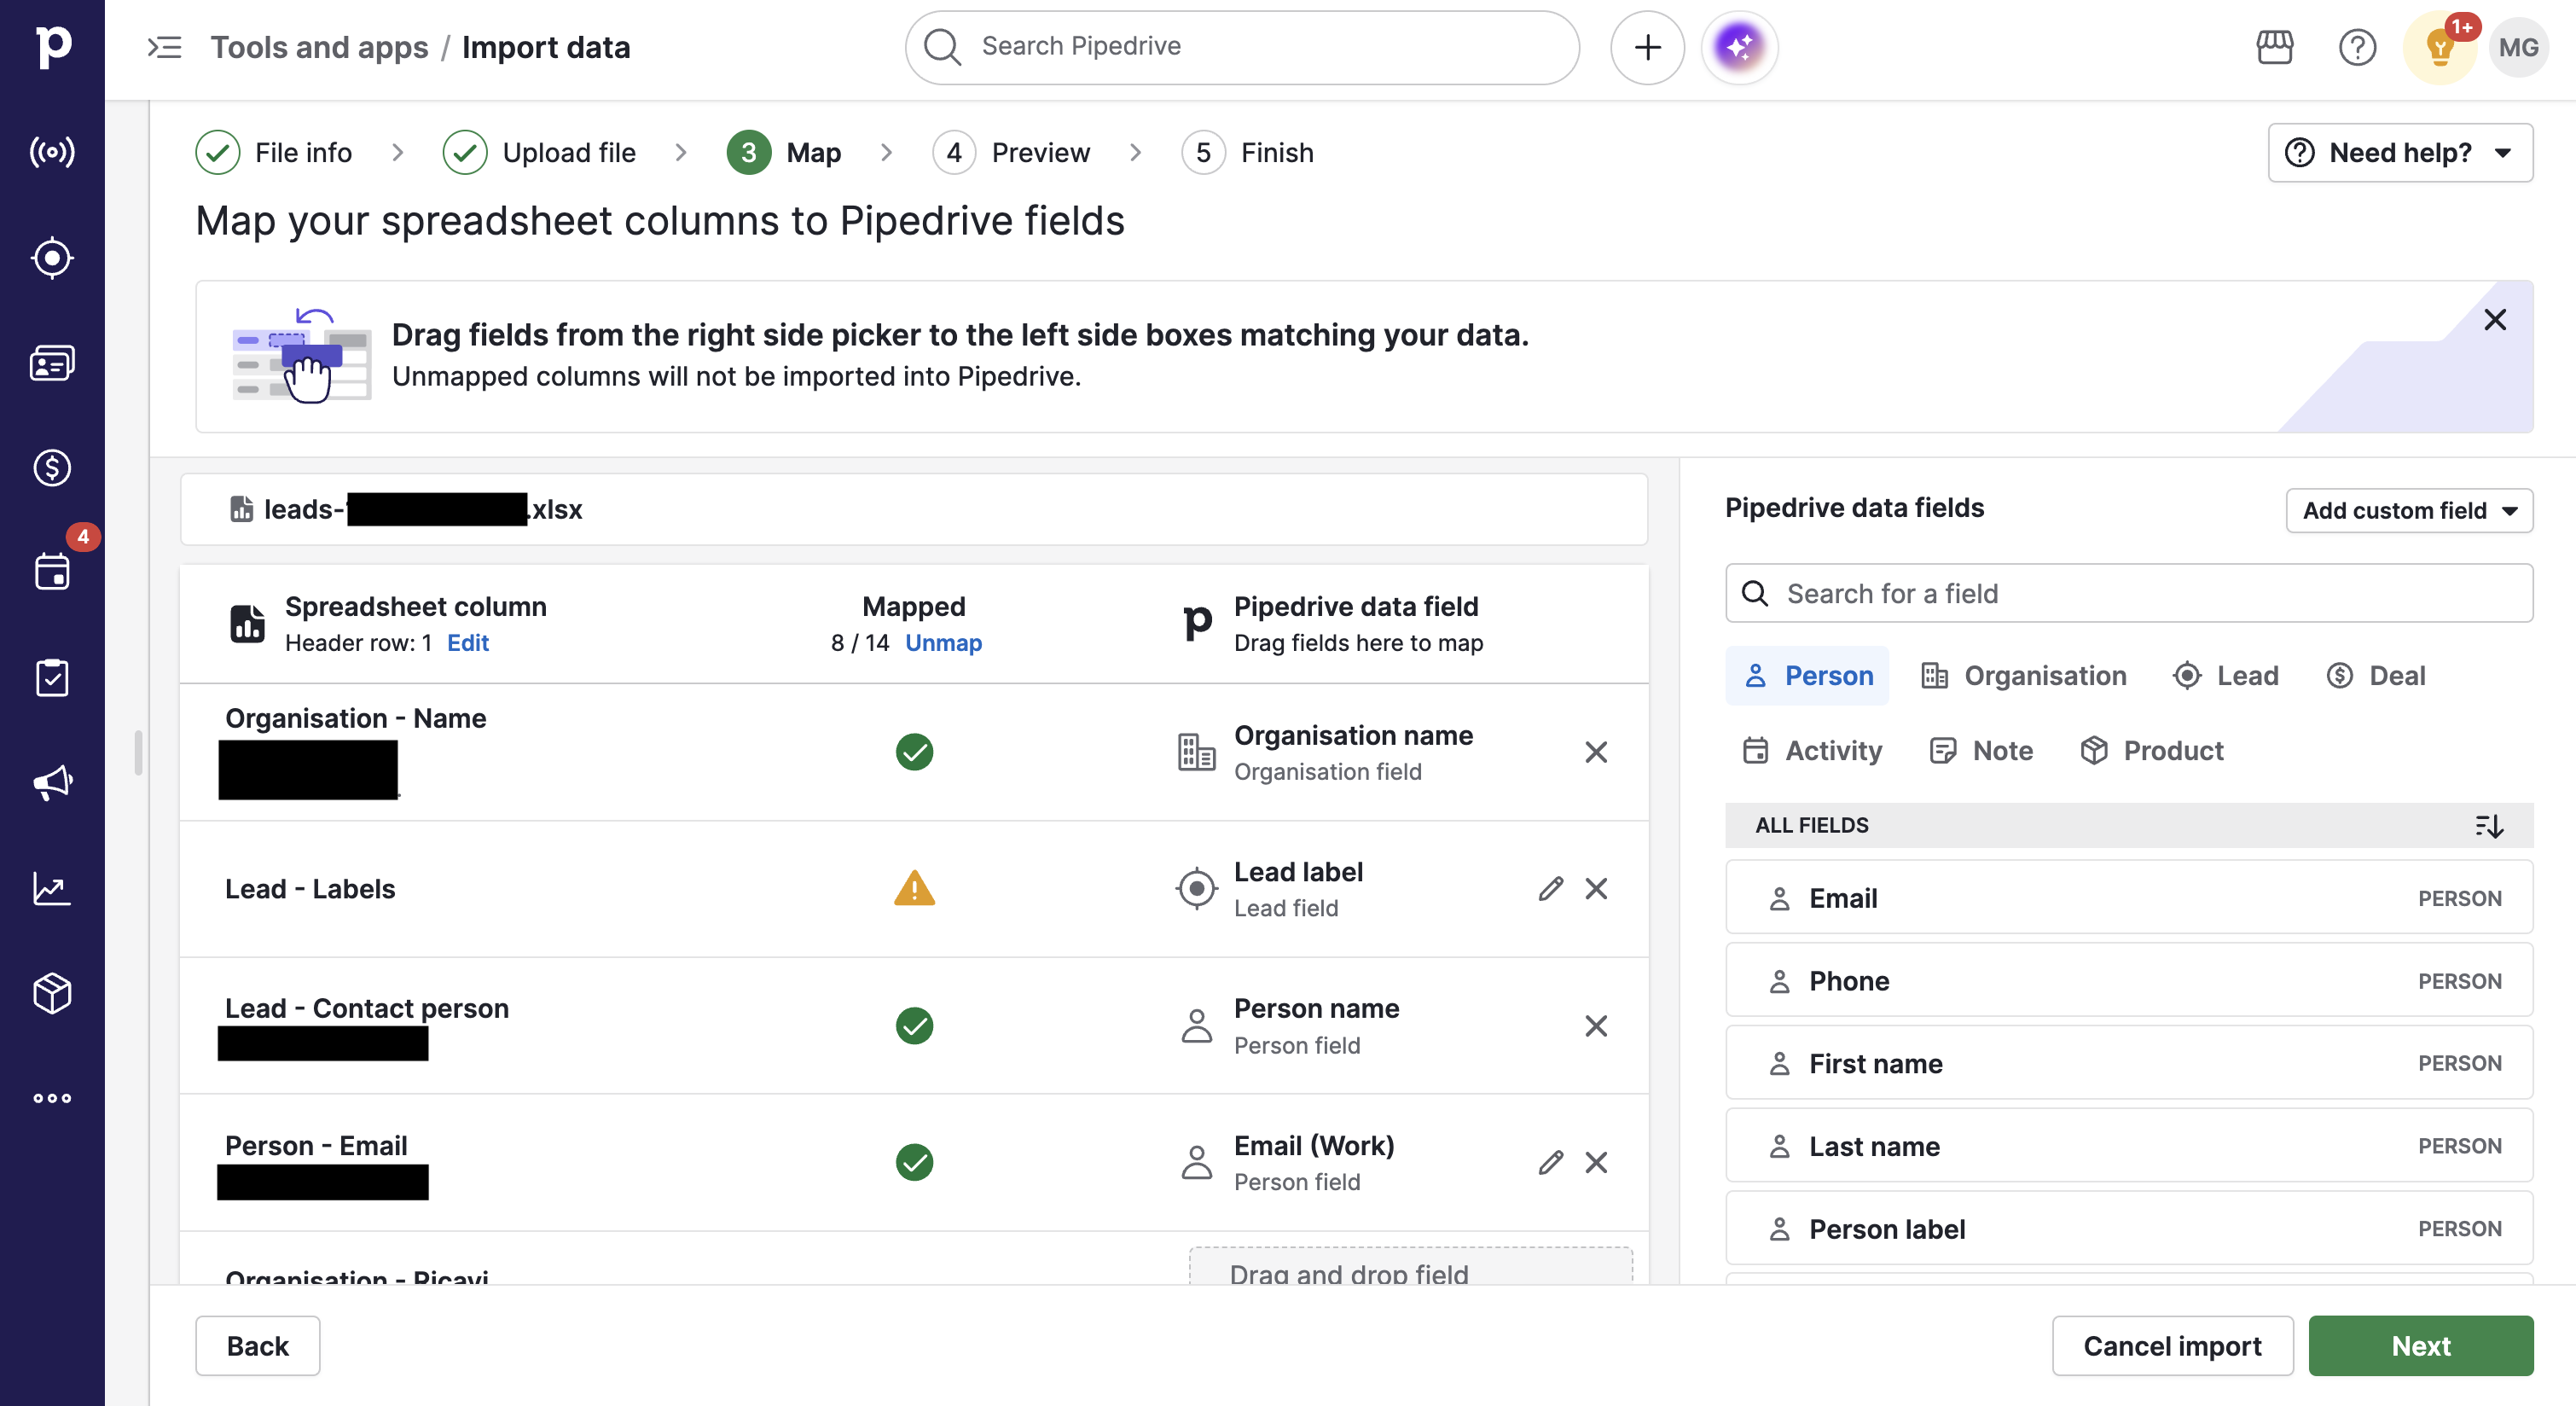Open Deals dollar icon in sidebar
Viewport: 2576px width, 1406px height.
(52, 468)
